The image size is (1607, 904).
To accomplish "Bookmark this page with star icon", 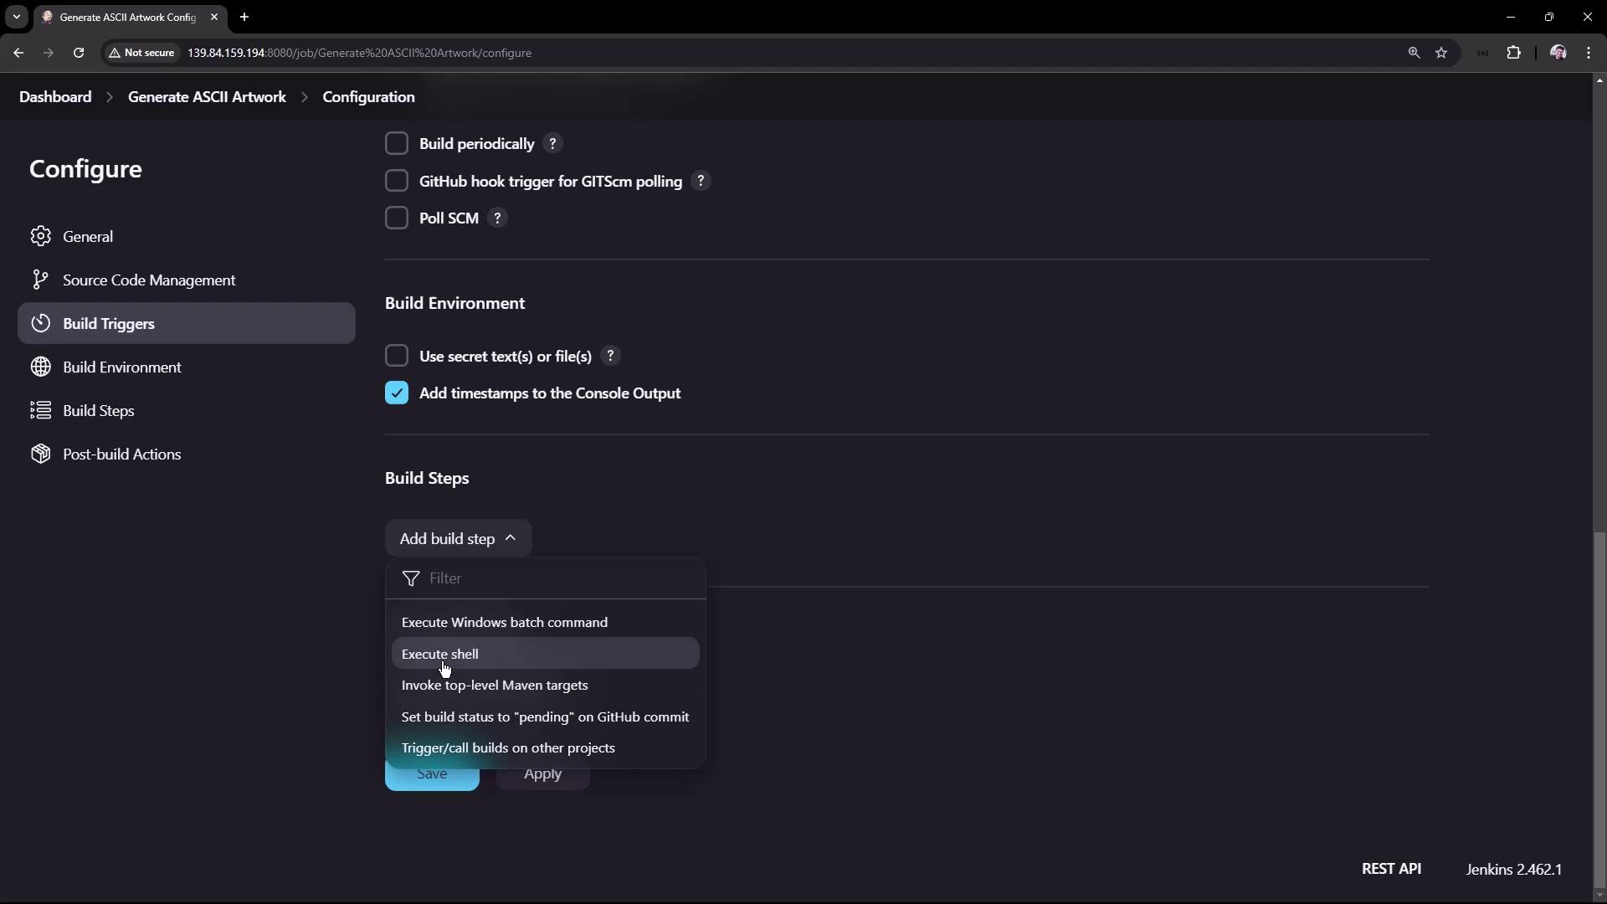I will (1441, 53).
